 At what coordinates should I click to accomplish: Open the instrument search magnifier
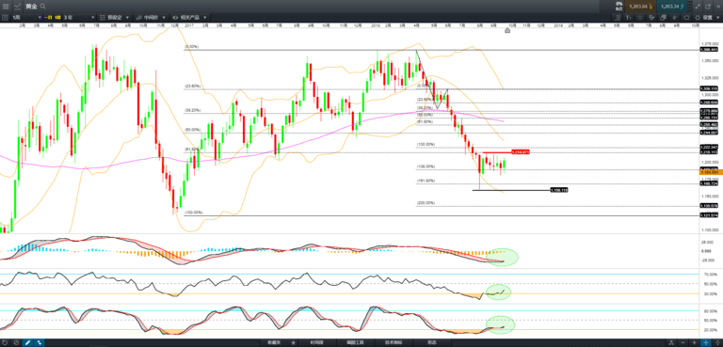pyautogui.click(x=43, y=7)
